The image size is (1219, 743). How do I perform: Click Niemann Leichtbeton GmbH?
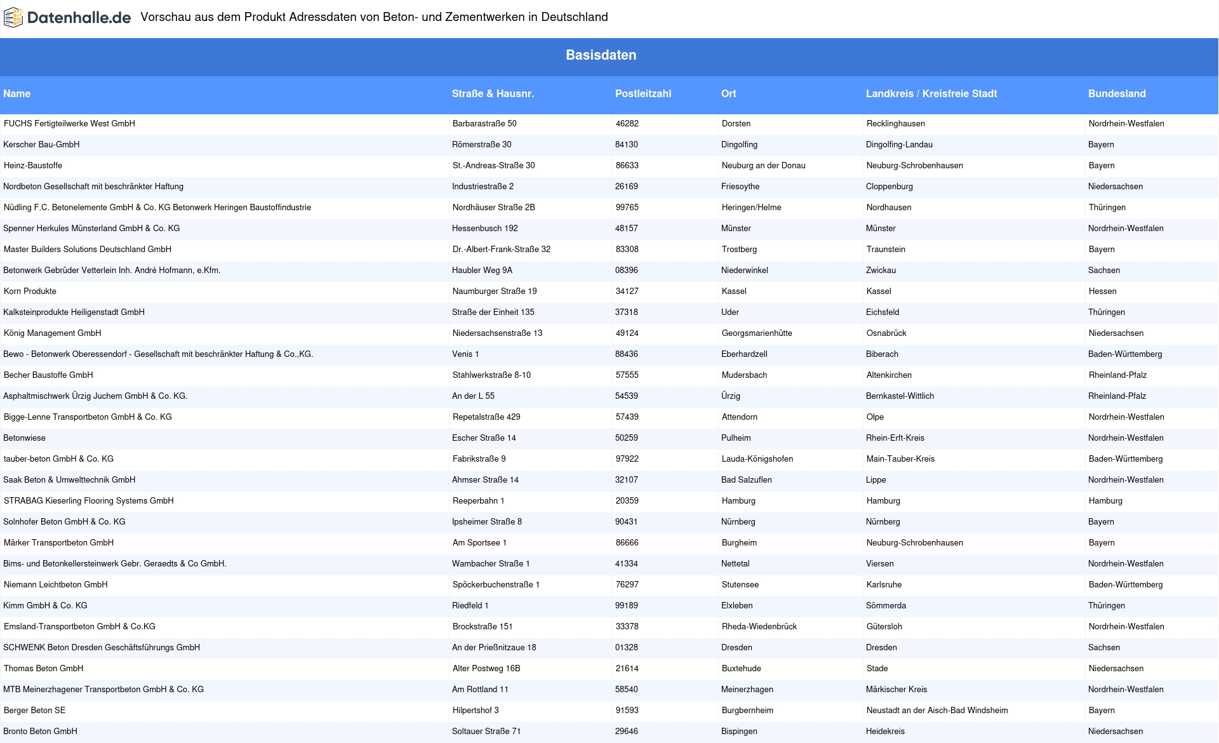tap(56, 585)
